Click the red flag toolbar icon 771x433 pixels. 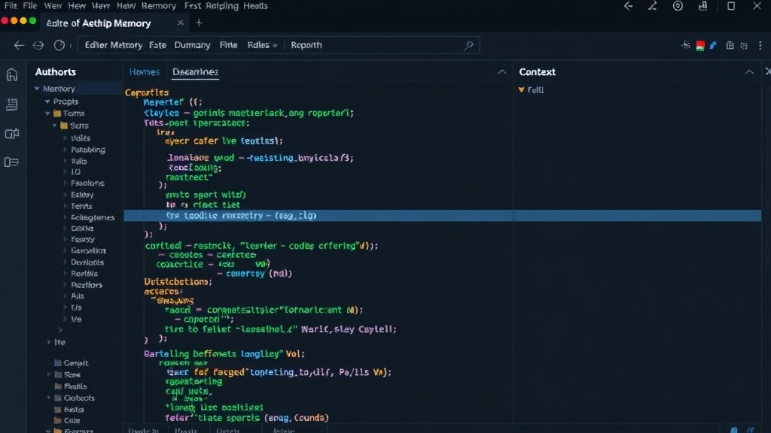tap(700, 46)
